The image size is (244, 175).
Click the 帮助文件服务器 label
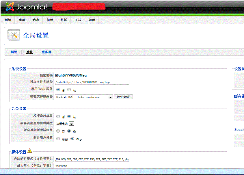41,96
